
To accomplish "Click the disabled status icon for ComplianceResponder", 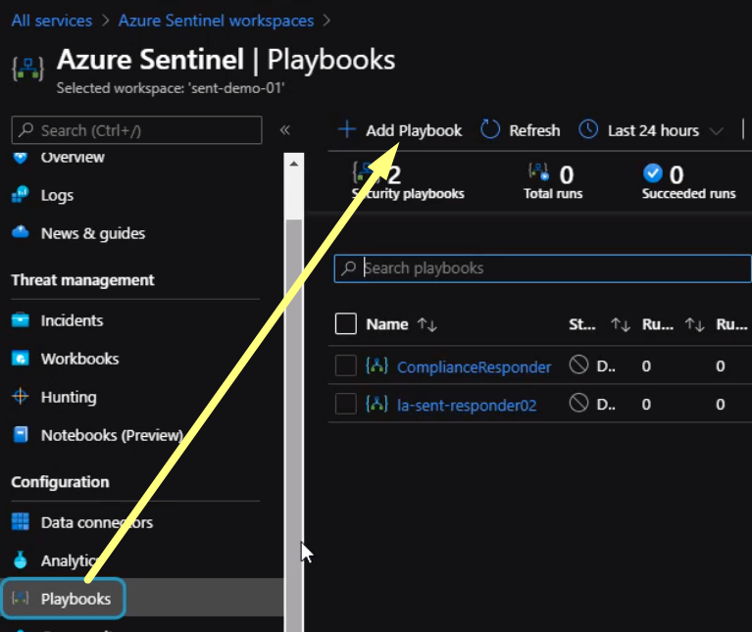I will 578,365.
